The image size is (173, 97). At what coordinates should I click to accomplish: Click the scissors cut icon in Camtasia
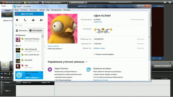tap(9, 74)
